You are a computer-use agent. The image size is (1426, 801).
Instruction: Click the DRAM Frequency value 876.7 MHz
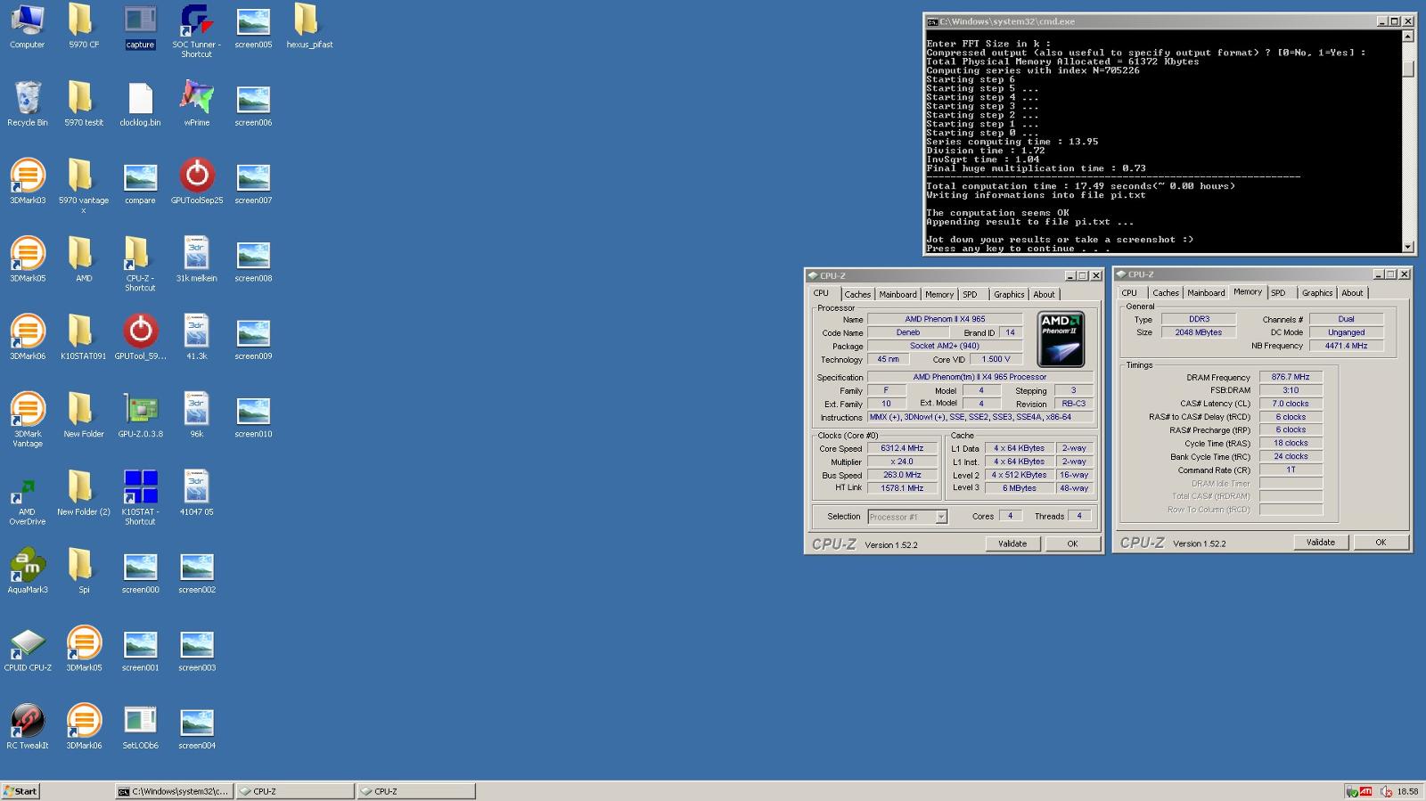point(1291,377)
